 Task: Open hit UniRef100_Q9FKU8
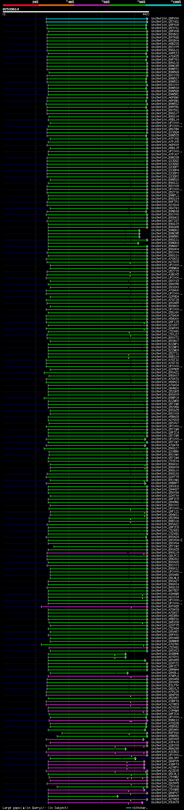[x=165, y=31]
